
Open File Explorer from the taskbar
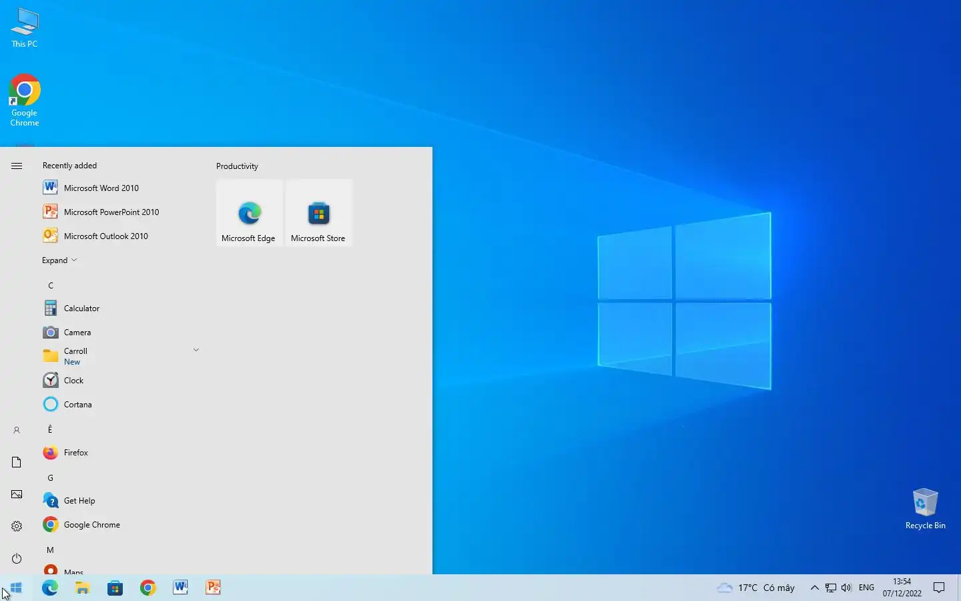click(x=83, y=588)
